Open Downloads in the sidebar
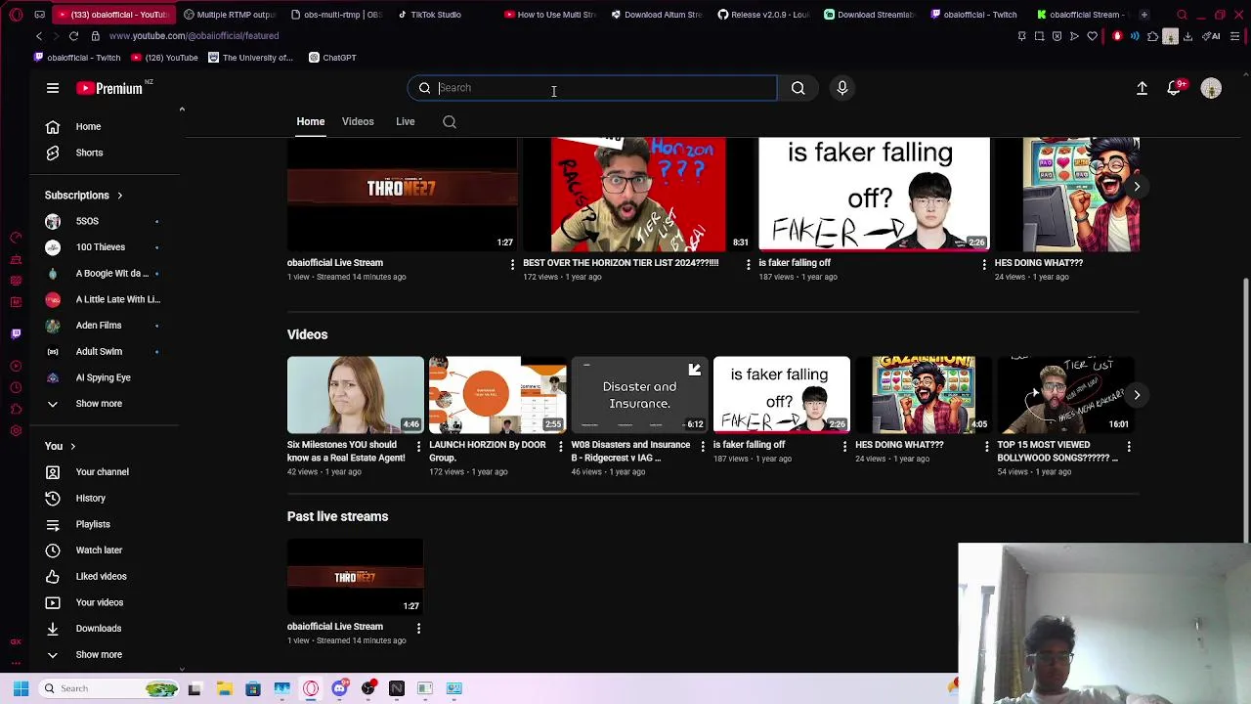This screenshot has width=1251, height=704. coord(98,629)
